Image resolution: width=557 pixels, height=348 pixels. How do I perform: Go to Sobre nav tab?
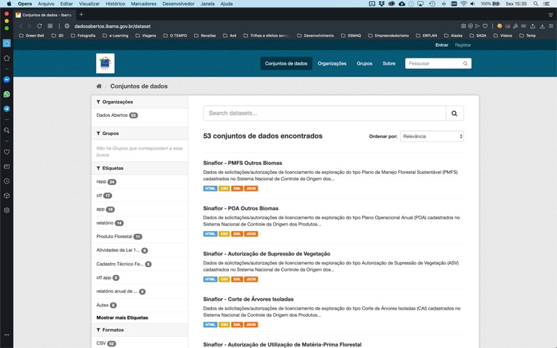pos(389,63)
